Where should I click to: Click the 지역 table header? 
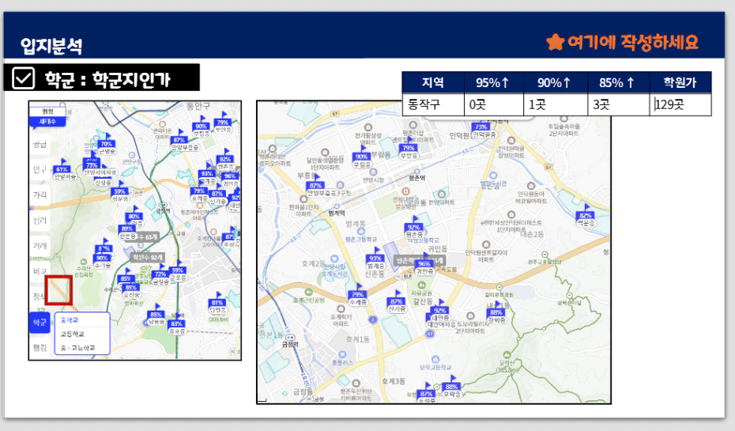[433, 82]
